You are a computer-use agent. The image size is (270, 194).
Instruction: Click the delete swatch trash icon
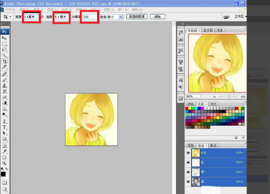243,137
